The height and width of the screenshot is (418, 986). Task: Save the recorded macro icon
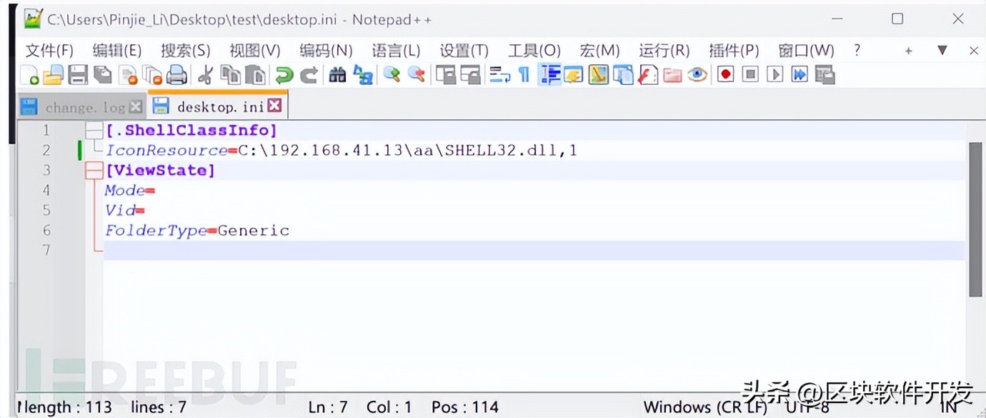click(825, 75)
